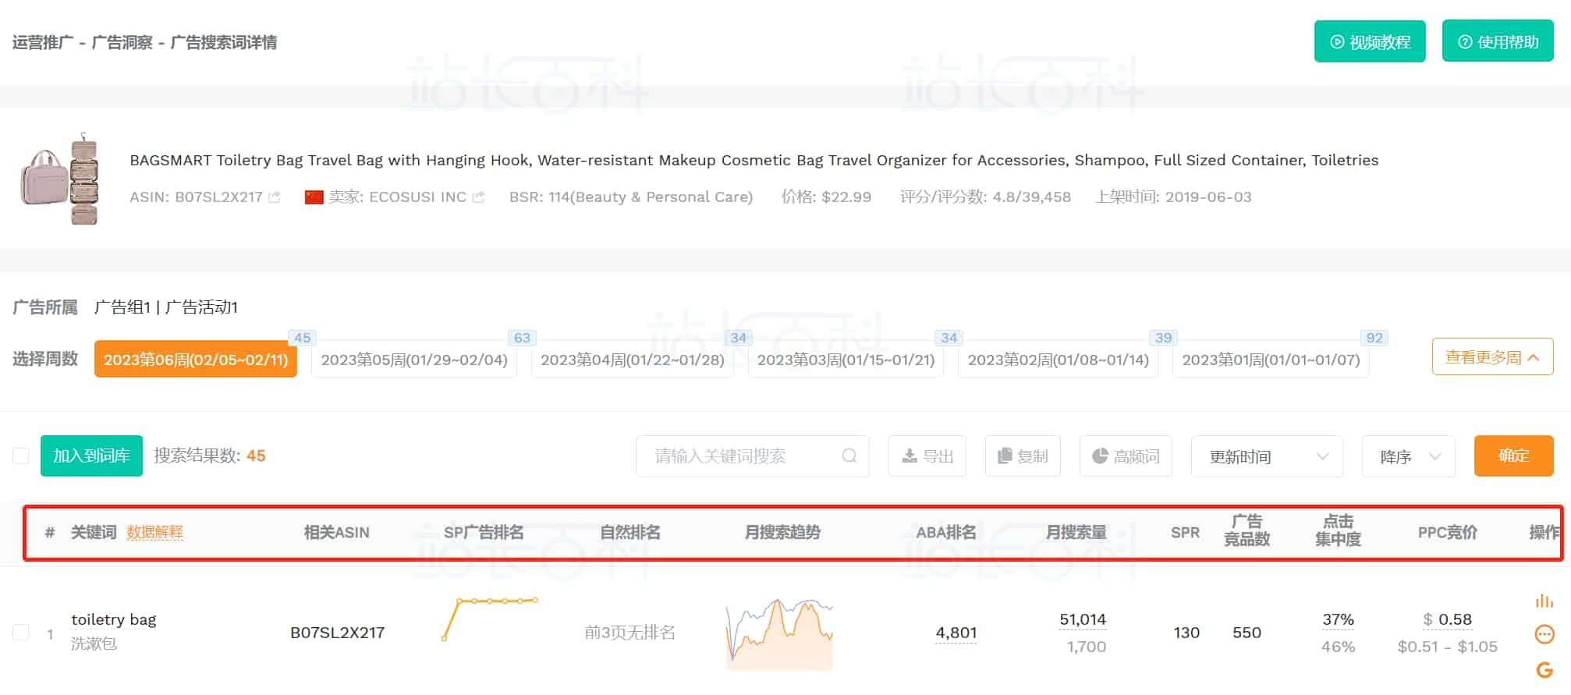Click the 复制 copy button
The height and width of the screenshot is (695, 1571).
click(1022, 456)
